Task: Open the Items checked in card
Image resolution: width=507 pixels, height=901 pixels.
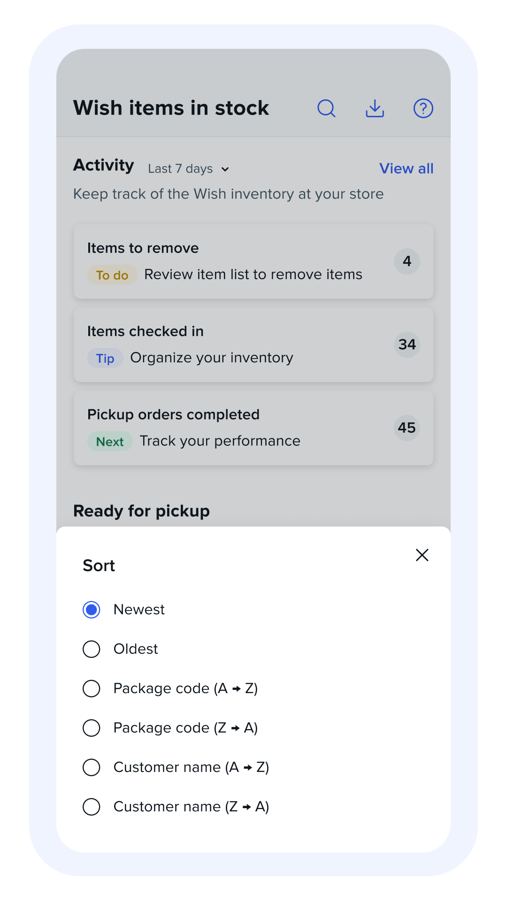Action: click(x=253, y=344)
